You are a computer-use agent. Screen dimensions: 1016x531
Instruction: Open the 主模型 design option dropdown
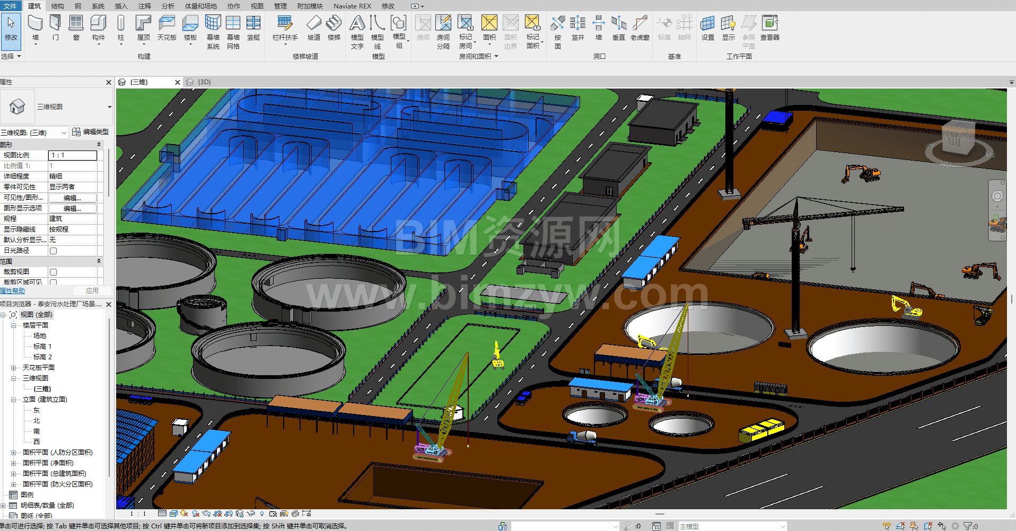coord(783,526)
